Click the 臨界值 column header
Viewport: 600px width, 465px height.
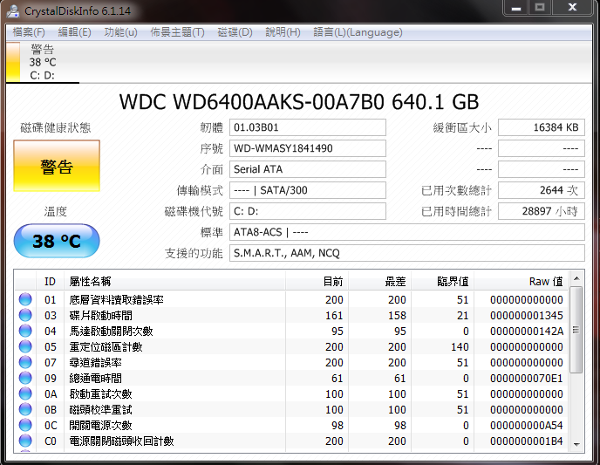(x=442, y=281)
